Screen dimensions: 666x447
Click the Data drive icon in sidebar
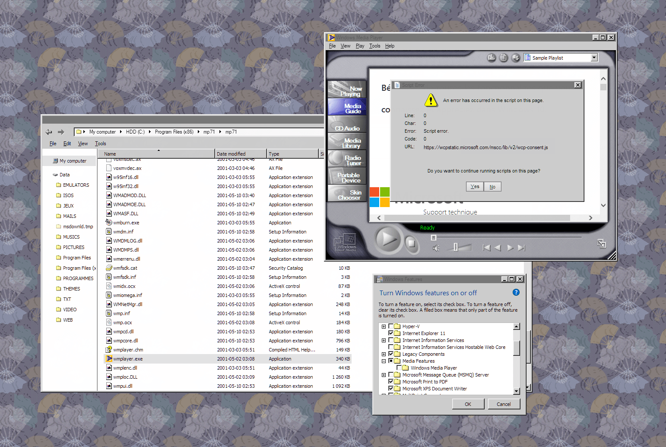(55, 175)
